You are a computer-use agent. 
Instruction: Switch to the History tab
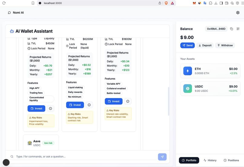210,160
